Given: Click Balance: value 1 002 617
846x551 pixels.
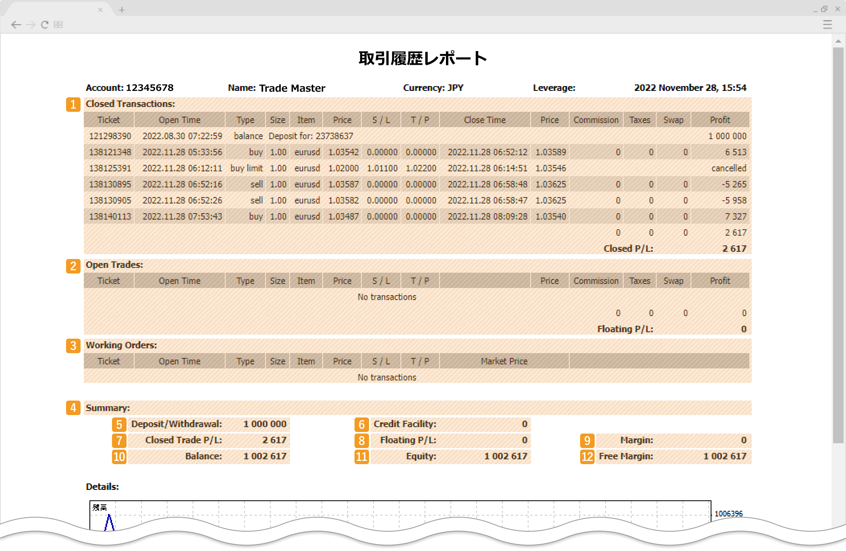Looking at the screenshot, I should pos(265,456).
